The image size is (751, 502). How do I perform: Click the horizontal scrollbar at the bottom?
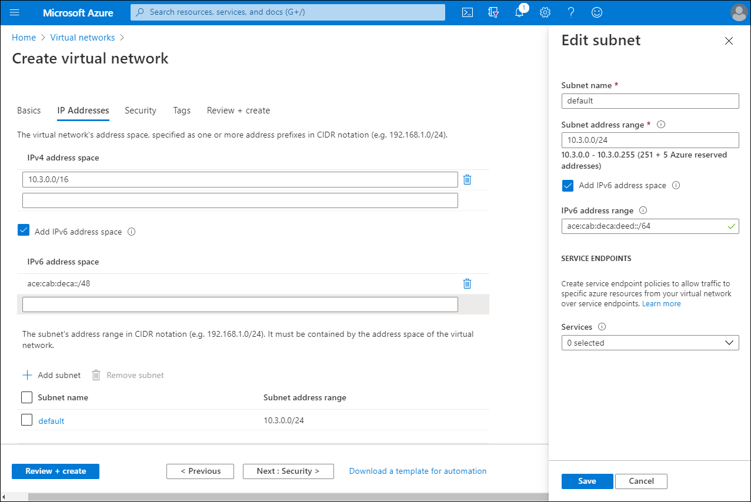point(235,497)
